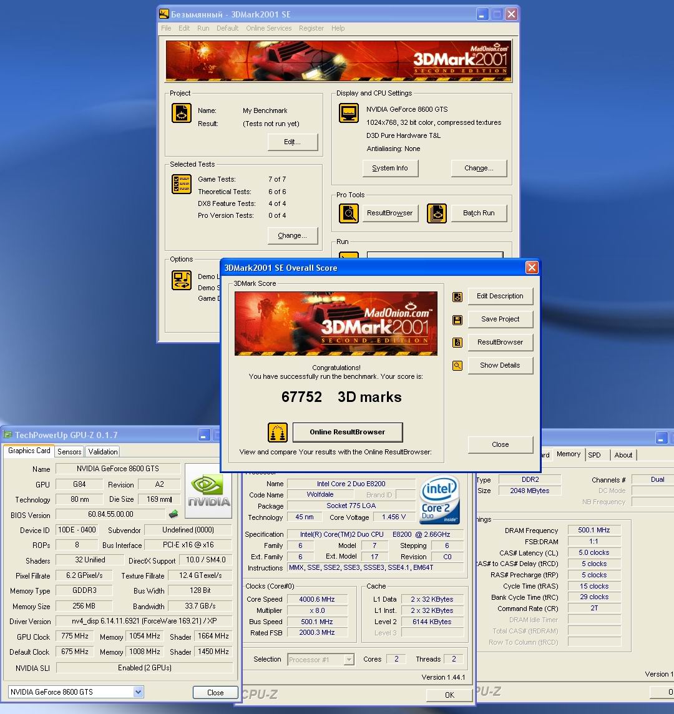This screenshot has height=714, width=674.
Task: Click the ResultBrowser magnifier icon in Pro Tools
Action: pos(348,213)
